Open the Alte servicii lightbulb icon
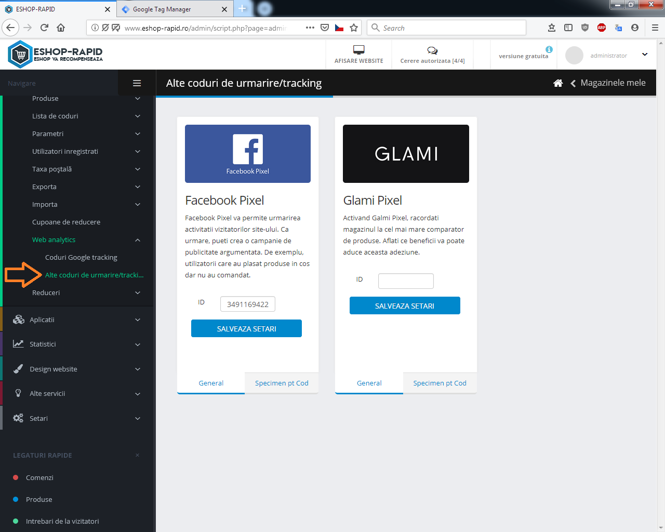The height and width of the screenshot is (532, 665). (18, 393)
